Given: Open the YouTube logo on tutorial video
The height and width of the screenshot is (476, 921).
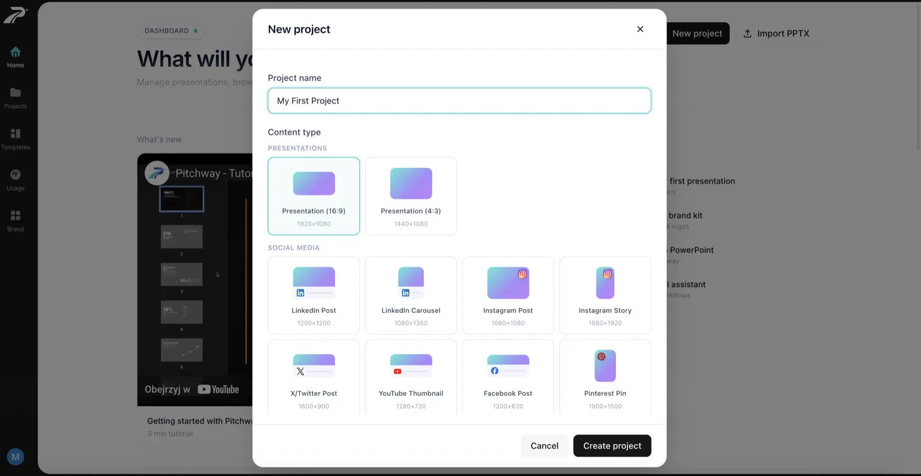Looking at the screenshot, I should (x=218, y=390).
